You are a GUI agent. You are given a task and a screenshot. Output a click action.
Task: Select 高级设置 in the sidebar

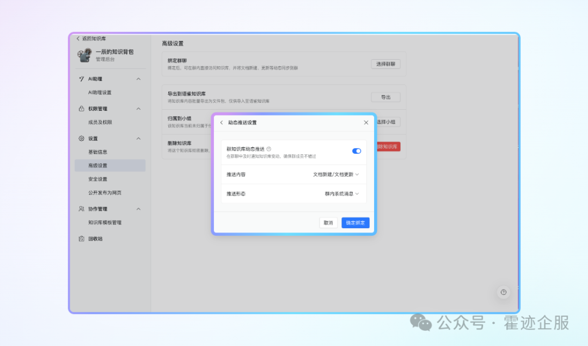tap(110, 165)
